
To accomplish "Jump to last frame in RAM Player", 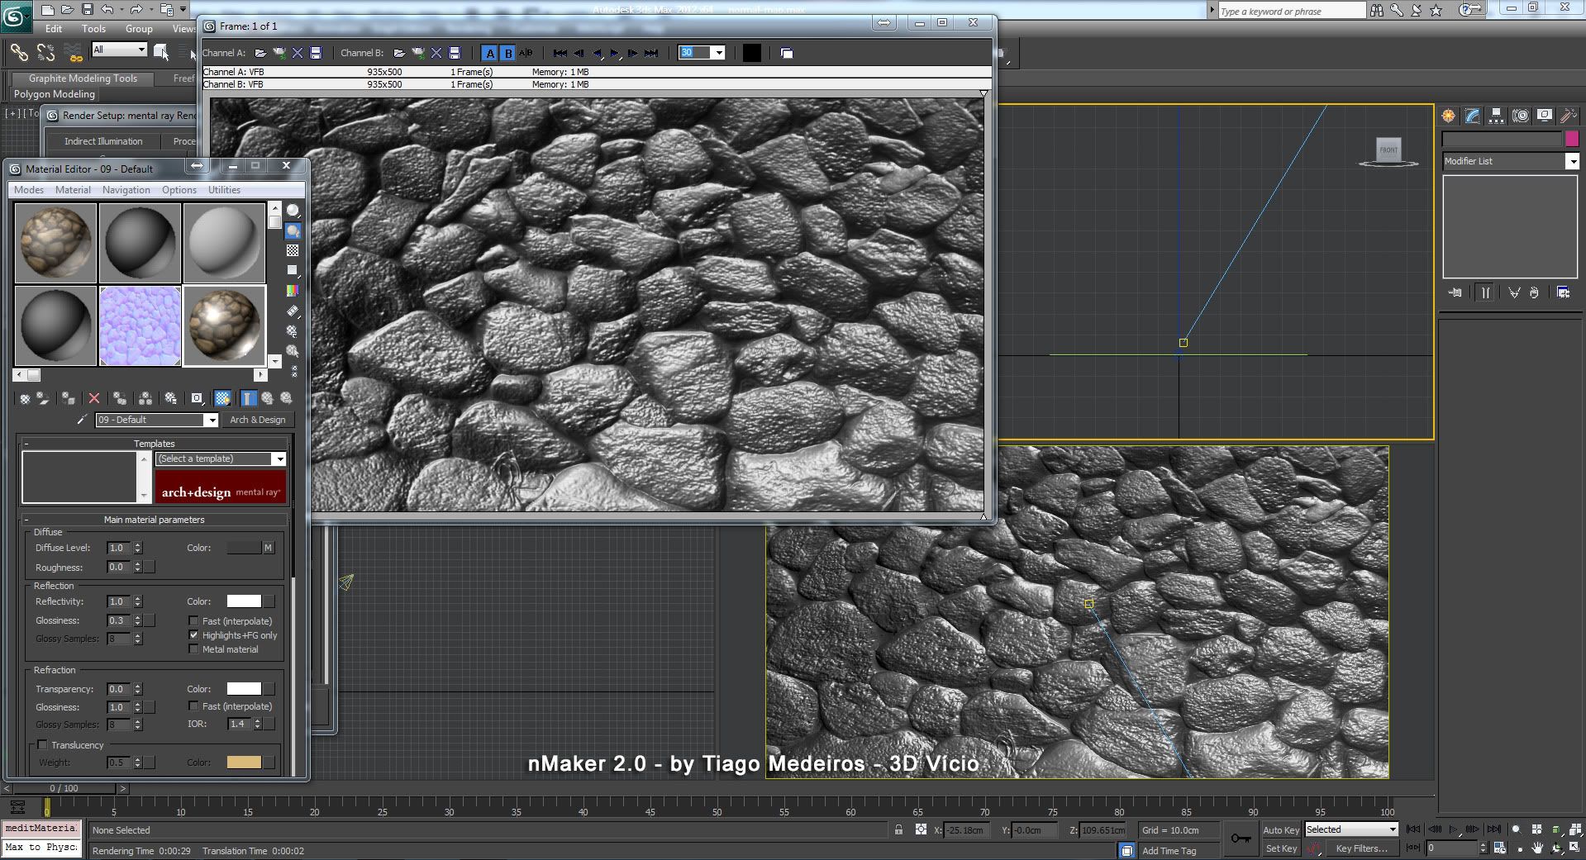I will (651, 53).
